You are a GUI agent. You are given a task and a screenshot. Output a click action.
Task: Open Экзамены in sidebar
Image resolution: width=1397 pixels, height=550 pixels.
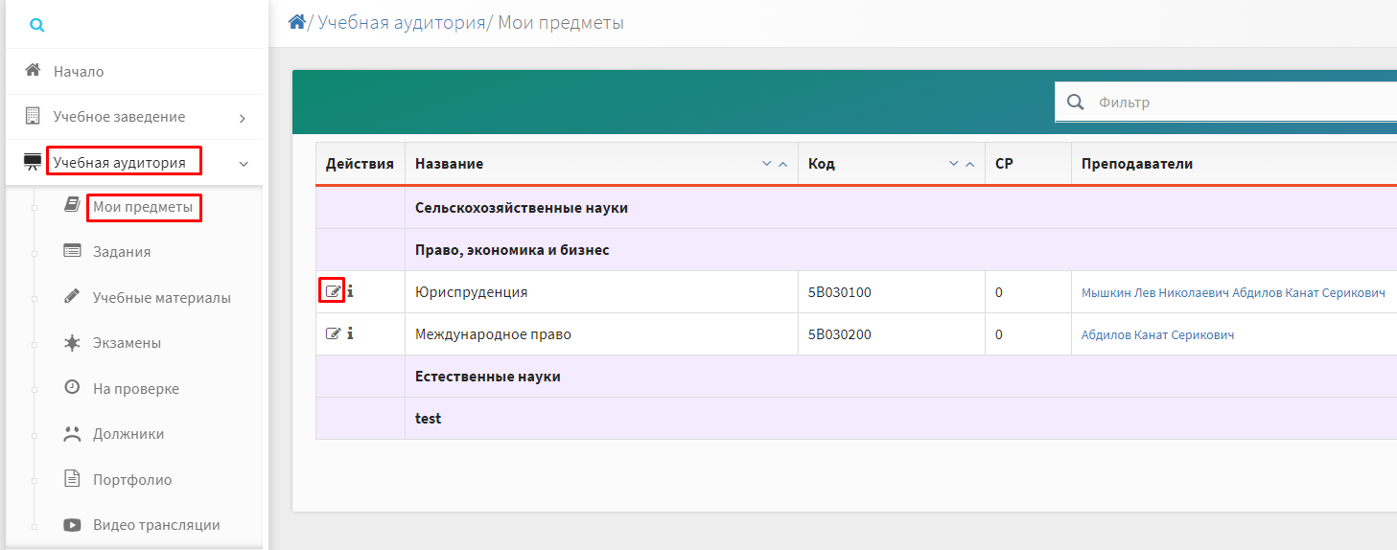click(x=127, y=343)
